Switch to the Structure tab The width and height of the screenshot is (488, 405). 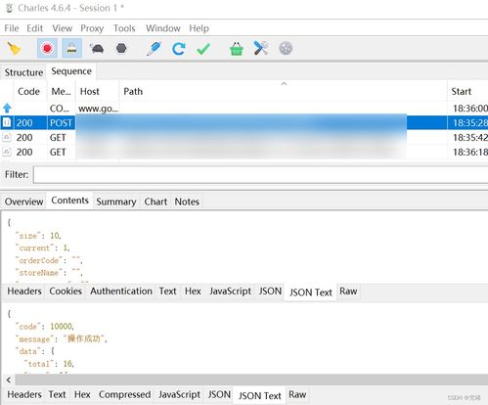pos(23,72)
